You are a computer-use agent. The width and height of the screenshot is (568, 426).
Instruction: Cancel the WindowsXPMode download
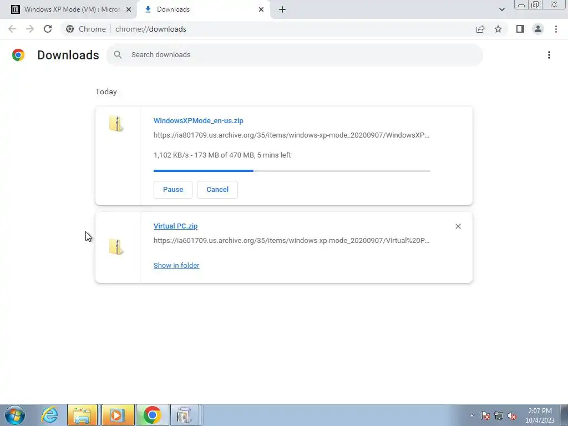pyautogui.click(x=217, y=190)
